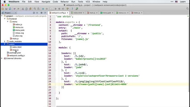Screen dimensions: 190x107
Task: Click the Paste clipboard icon
Action: tap(30, 9)
